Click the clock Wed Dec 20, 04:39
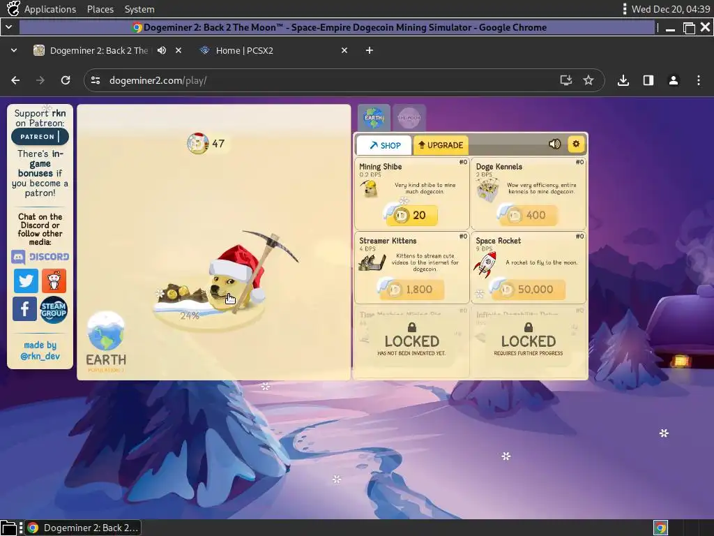The image size is (714, 536). [671, 9]
